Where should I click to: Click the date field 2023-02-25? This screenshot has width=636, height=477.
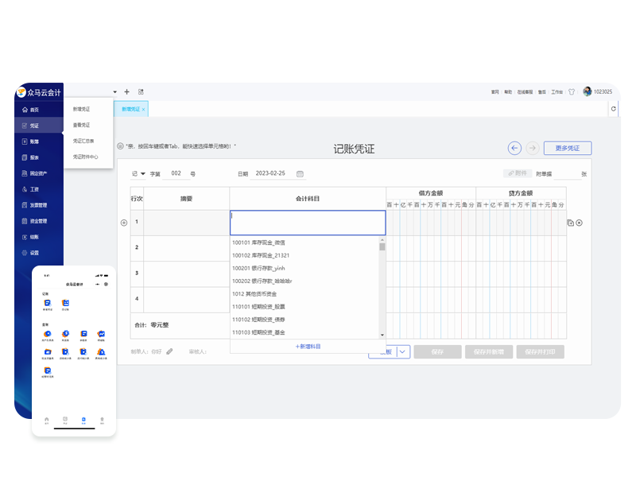[x=270, y=173]
